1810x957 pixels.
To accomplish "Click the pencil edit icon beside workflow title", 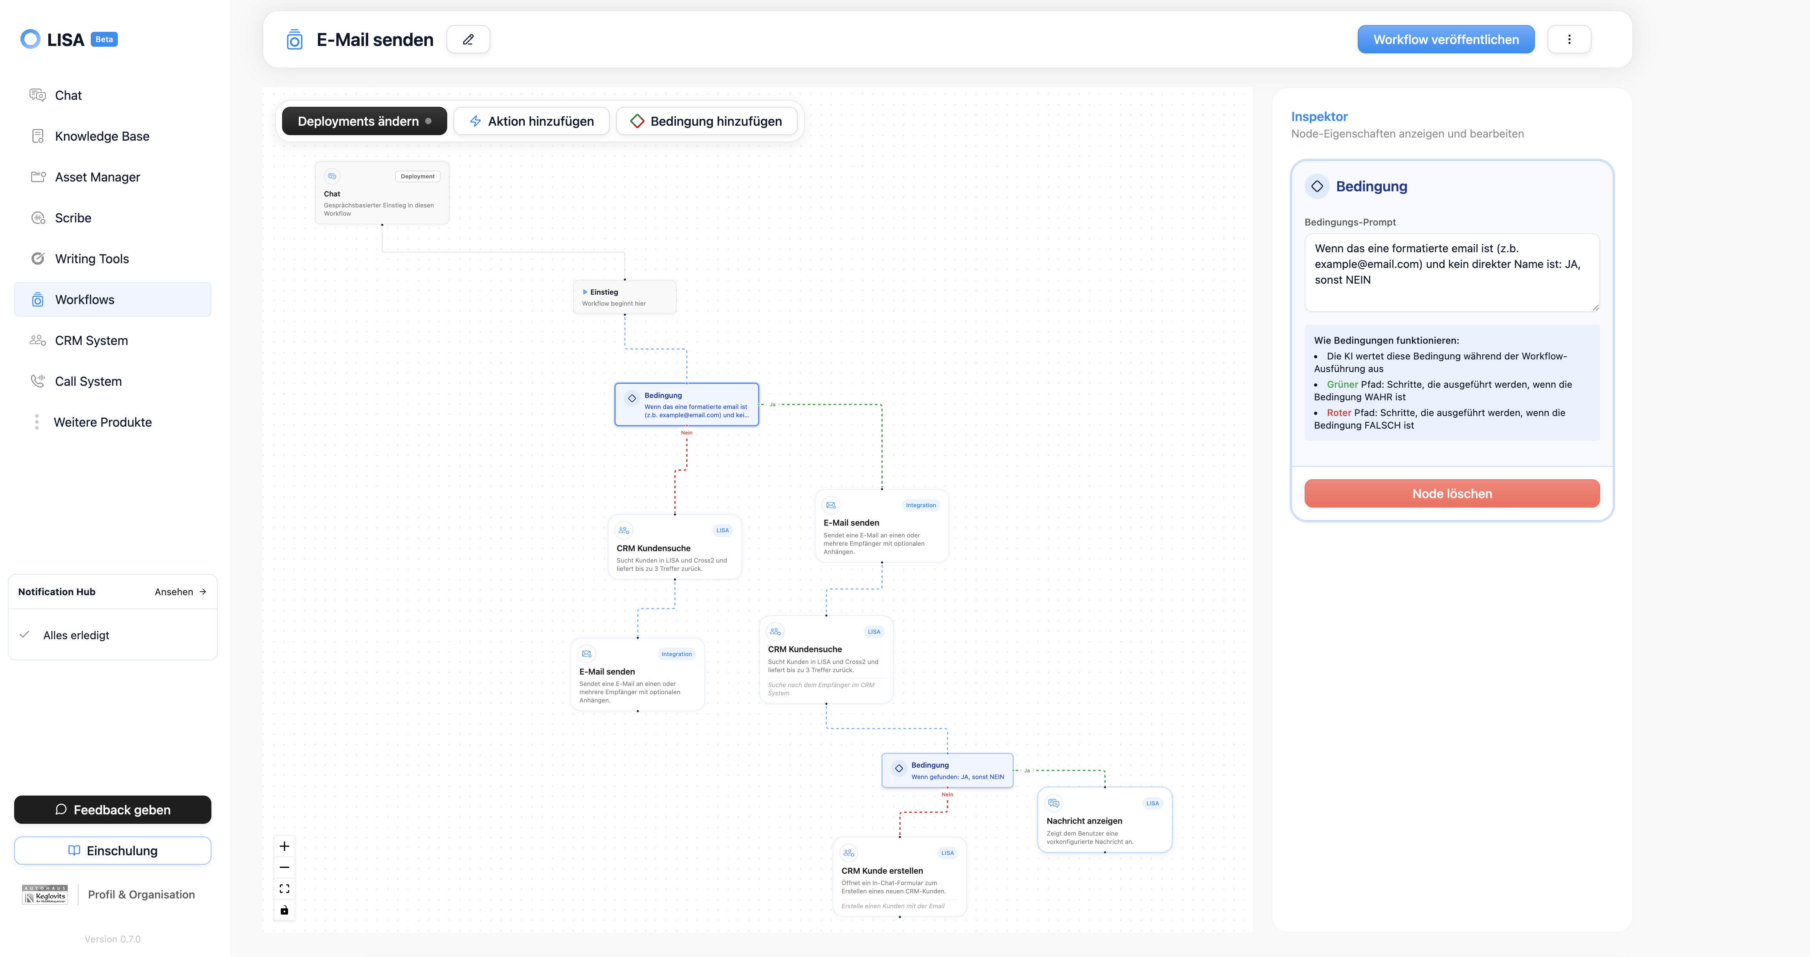I will (468, 39).
